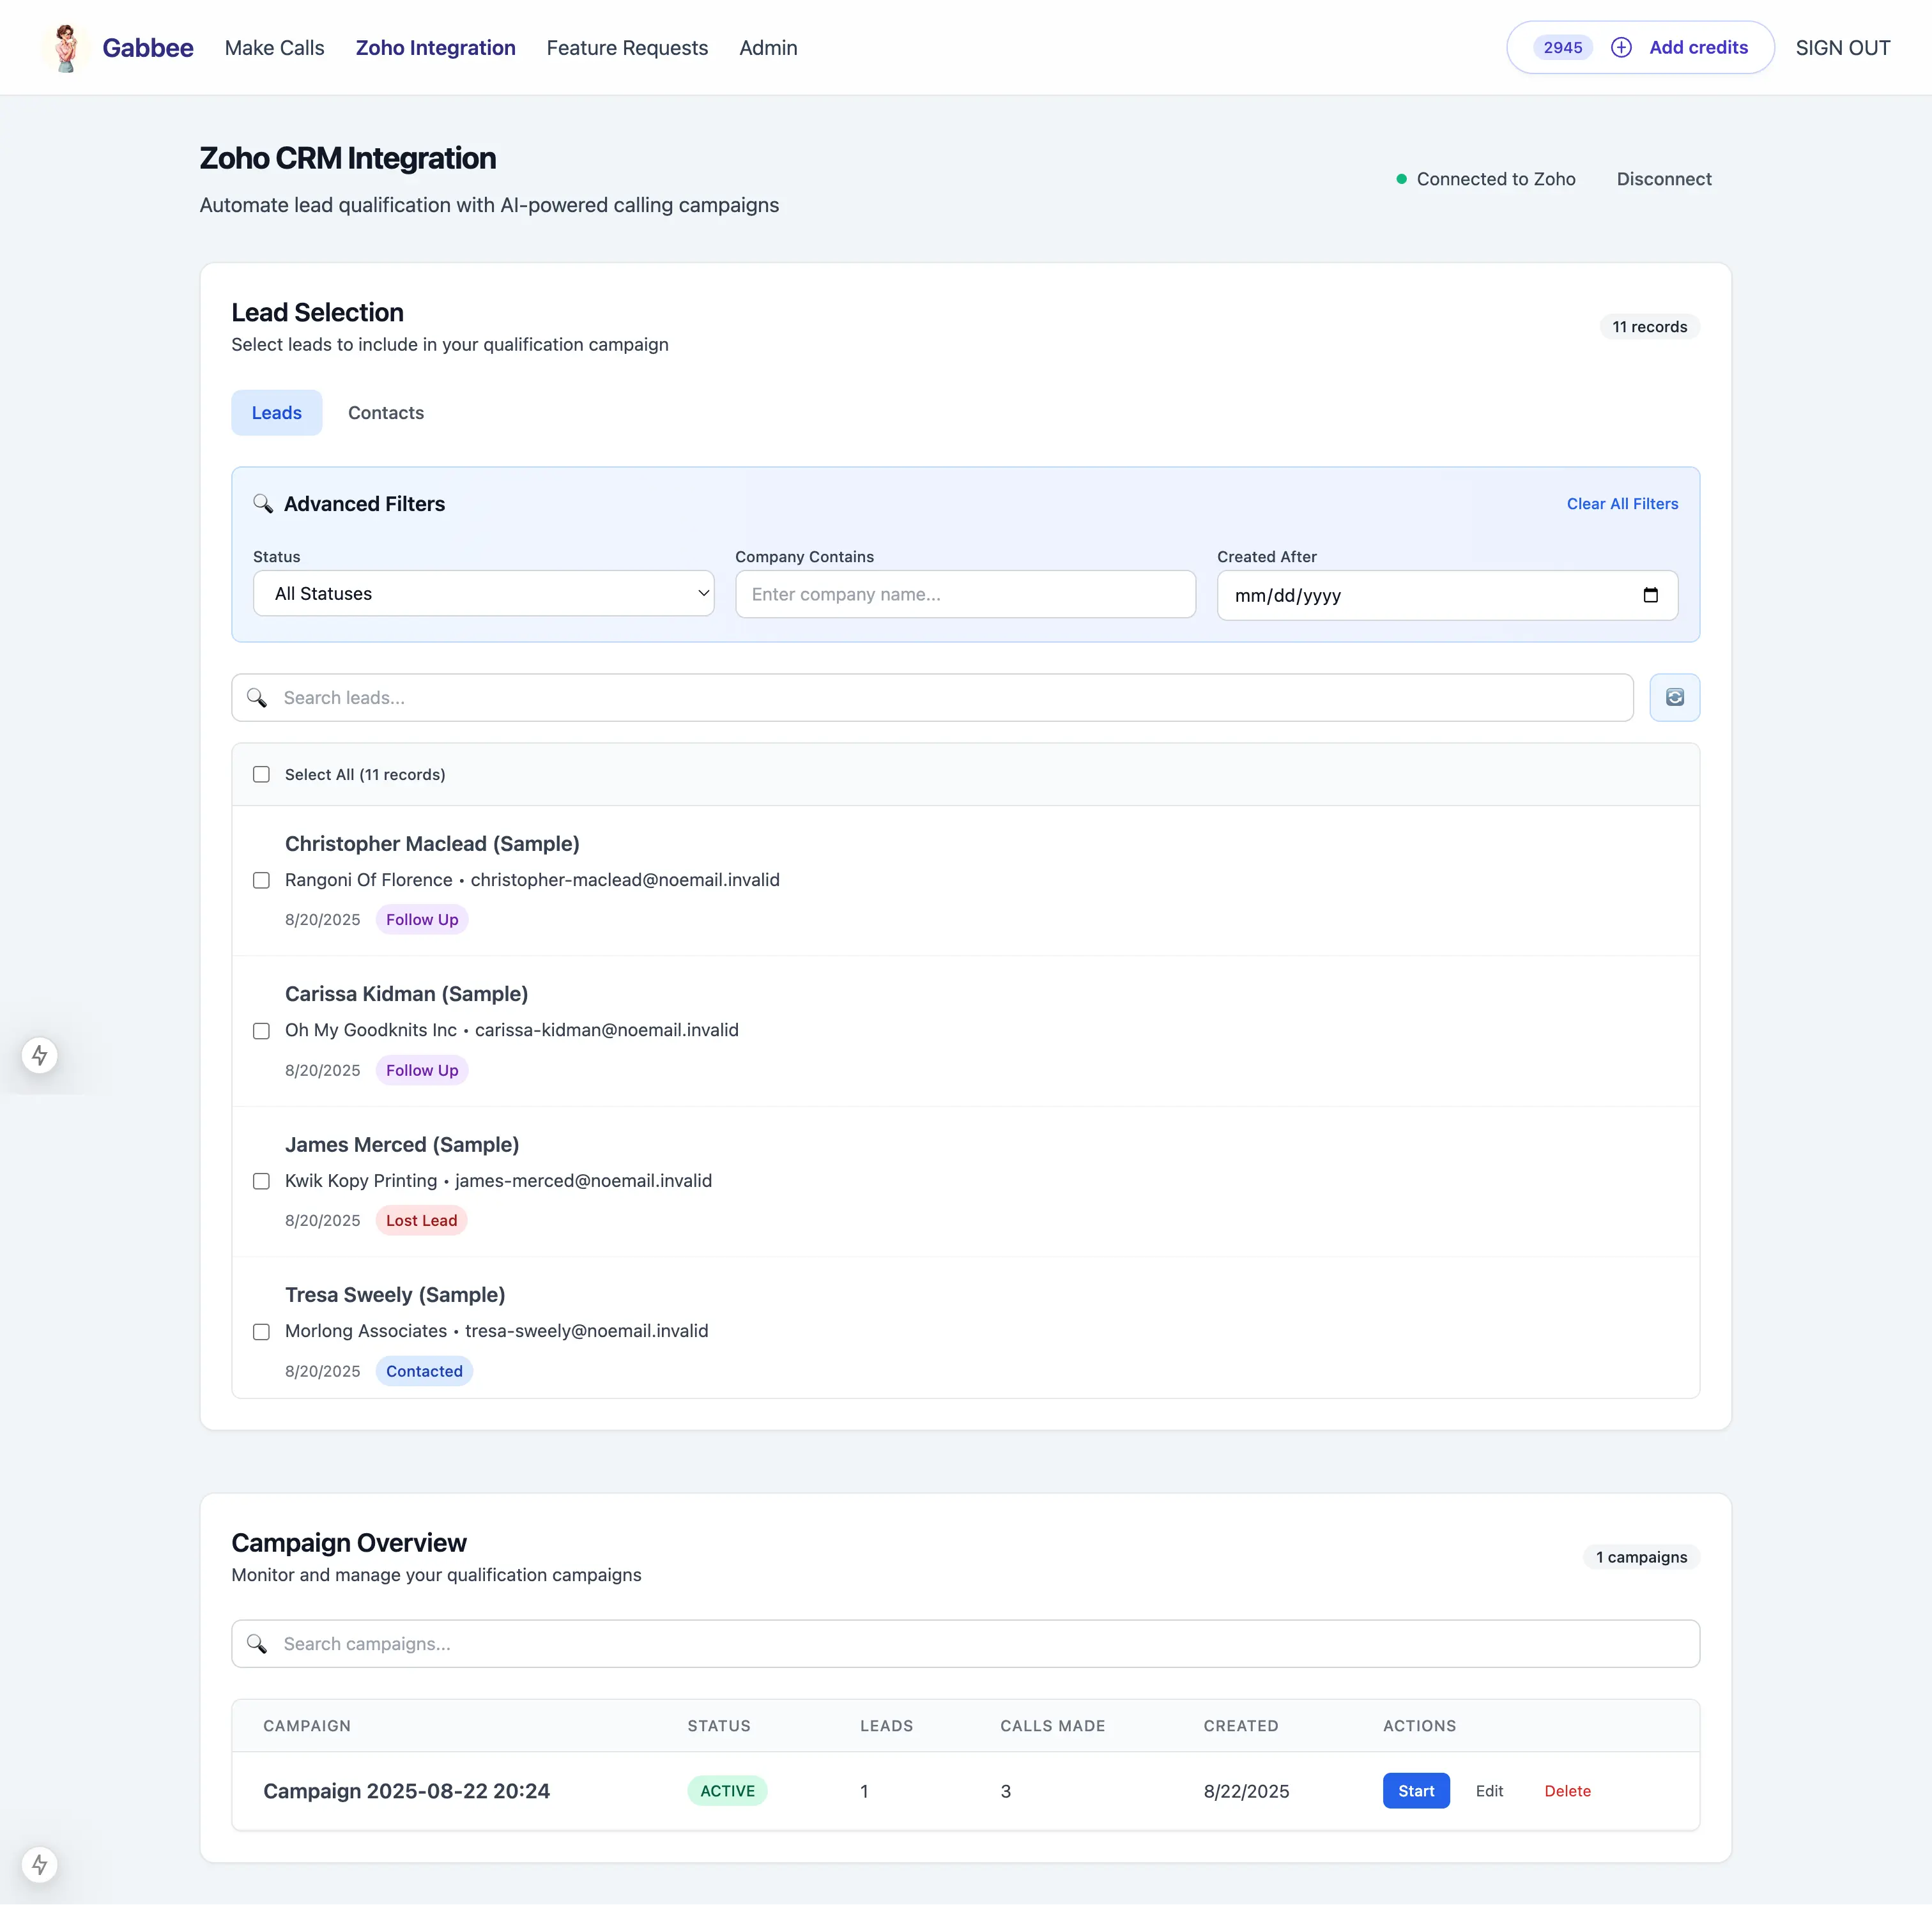
Task: Open the All Statuses dropdown
Action: (x=483, y=594)
